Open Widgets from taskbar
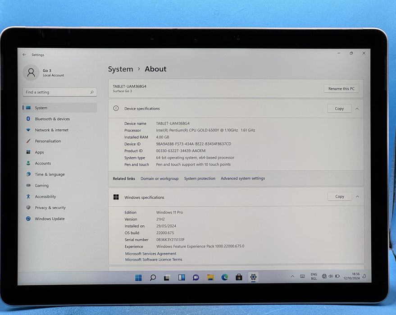 [x=182, y=277]
